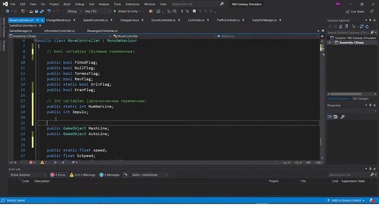Open the Attach to Unity dropdown arrow
This screenshot has height=213, width=379.
tap(140, 11)
